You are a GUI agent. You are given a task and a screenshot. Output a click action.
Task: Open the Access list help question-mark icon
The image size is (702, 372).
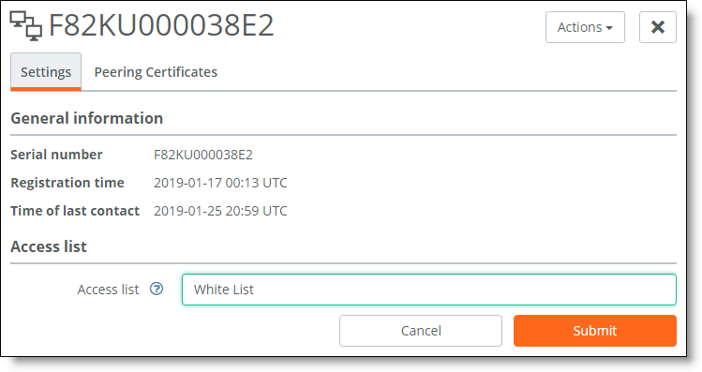coord(157,290)
